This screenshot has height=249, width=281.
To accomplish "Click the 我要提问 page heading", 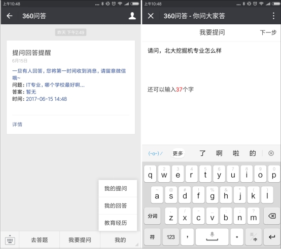I will pyautogui.click(x=212, y=32).
